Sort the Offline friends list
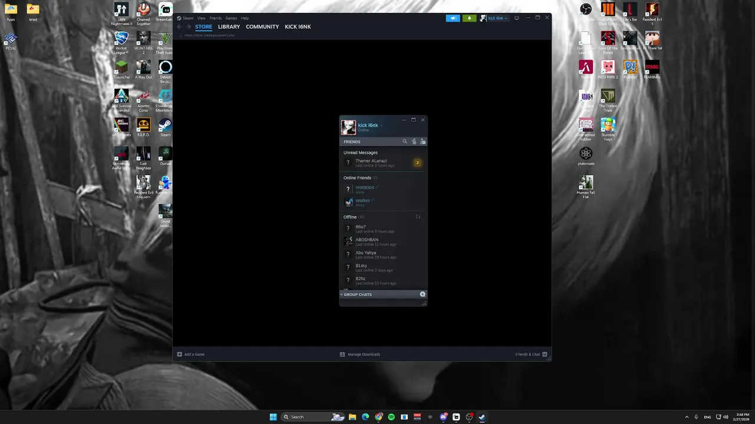This screenshot has height=424, width=755. tap(418, 217)
